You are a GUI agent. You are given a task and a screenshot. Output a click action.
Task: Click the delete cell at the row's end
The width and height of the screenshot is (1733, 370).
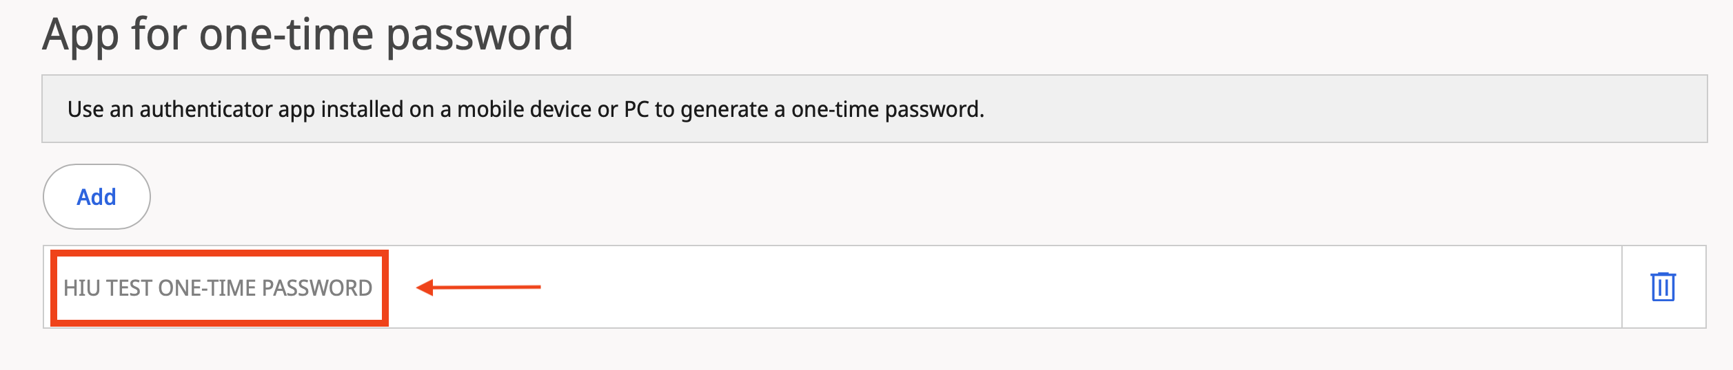coord(1663,287)
